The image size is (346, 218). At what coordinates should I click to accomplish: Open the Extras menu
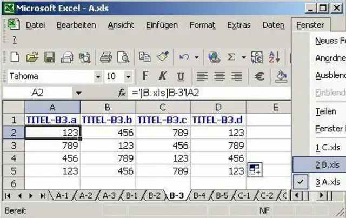239,25
